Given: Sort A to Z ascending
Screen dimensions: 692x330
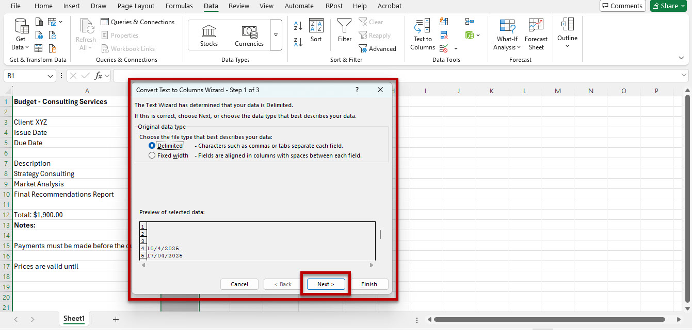Looking at the screenshot, I should click(x=298, y=25).
